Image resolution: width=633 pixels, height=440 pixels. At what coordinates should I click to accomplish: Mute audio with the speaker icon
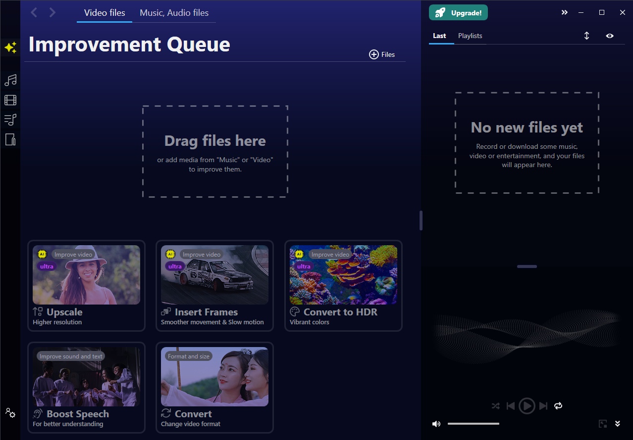tap(436, 424)
